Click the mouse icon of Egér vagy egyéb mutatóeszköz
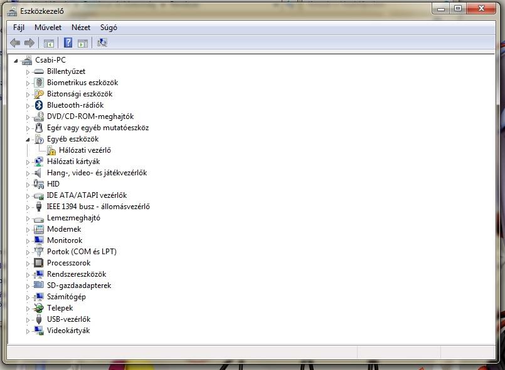 coord(39,128)
